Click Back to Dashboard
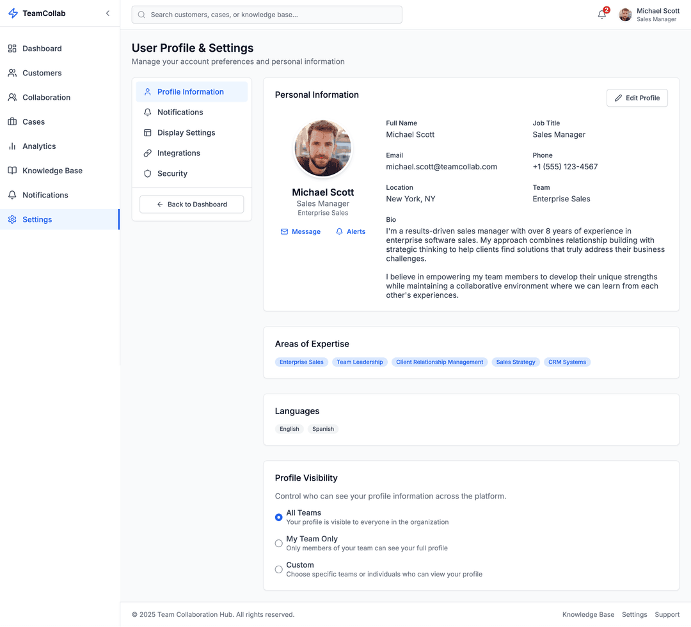Viewport: 691px width, 627px height. click(x=191, y=204)
